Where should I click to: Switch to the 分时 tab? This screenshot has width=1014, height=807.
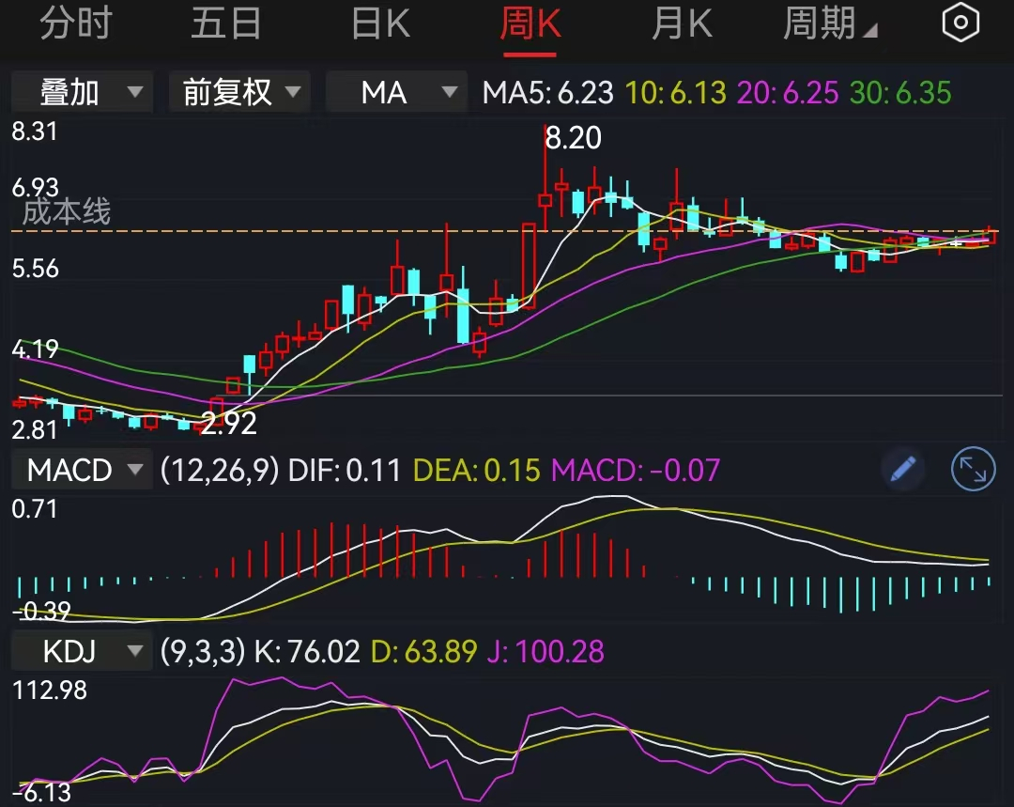click(x=75, y=23)
